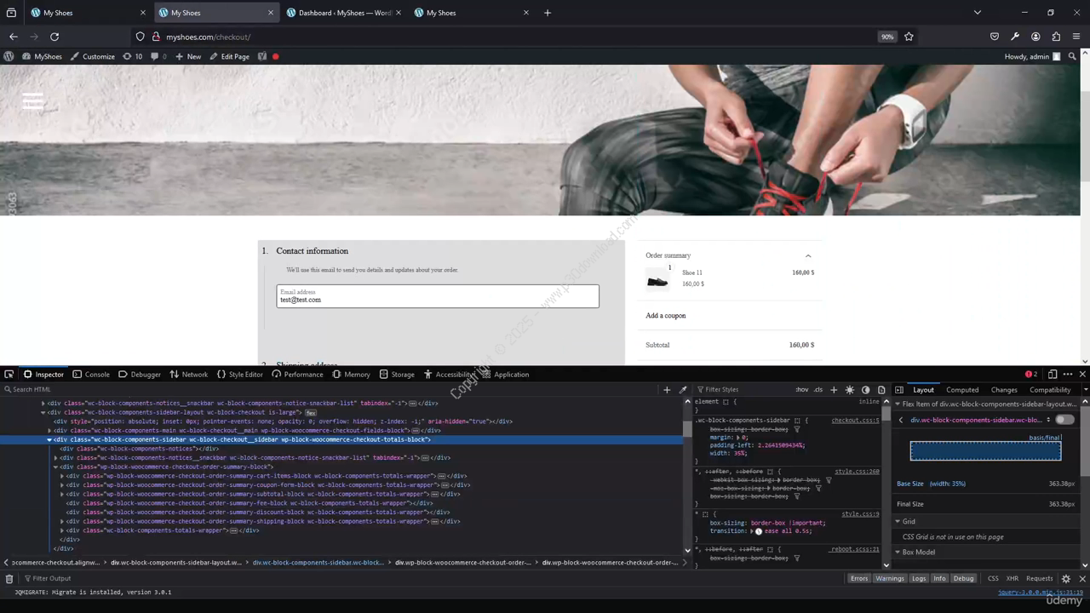Viewport: 1090px width, 613px height.
Task: Expand the order-summary-cart-items-block node
Action: click(62, 476)
